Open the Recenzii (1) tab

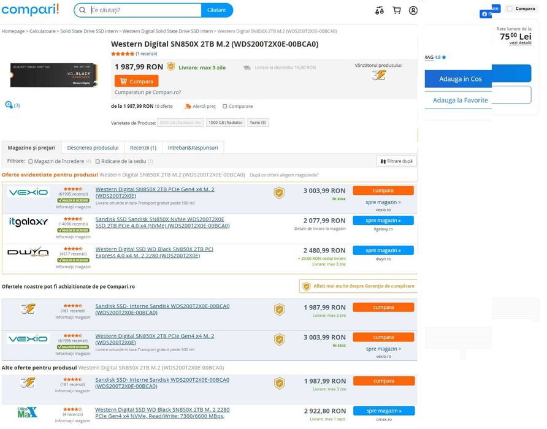(143, 148)
